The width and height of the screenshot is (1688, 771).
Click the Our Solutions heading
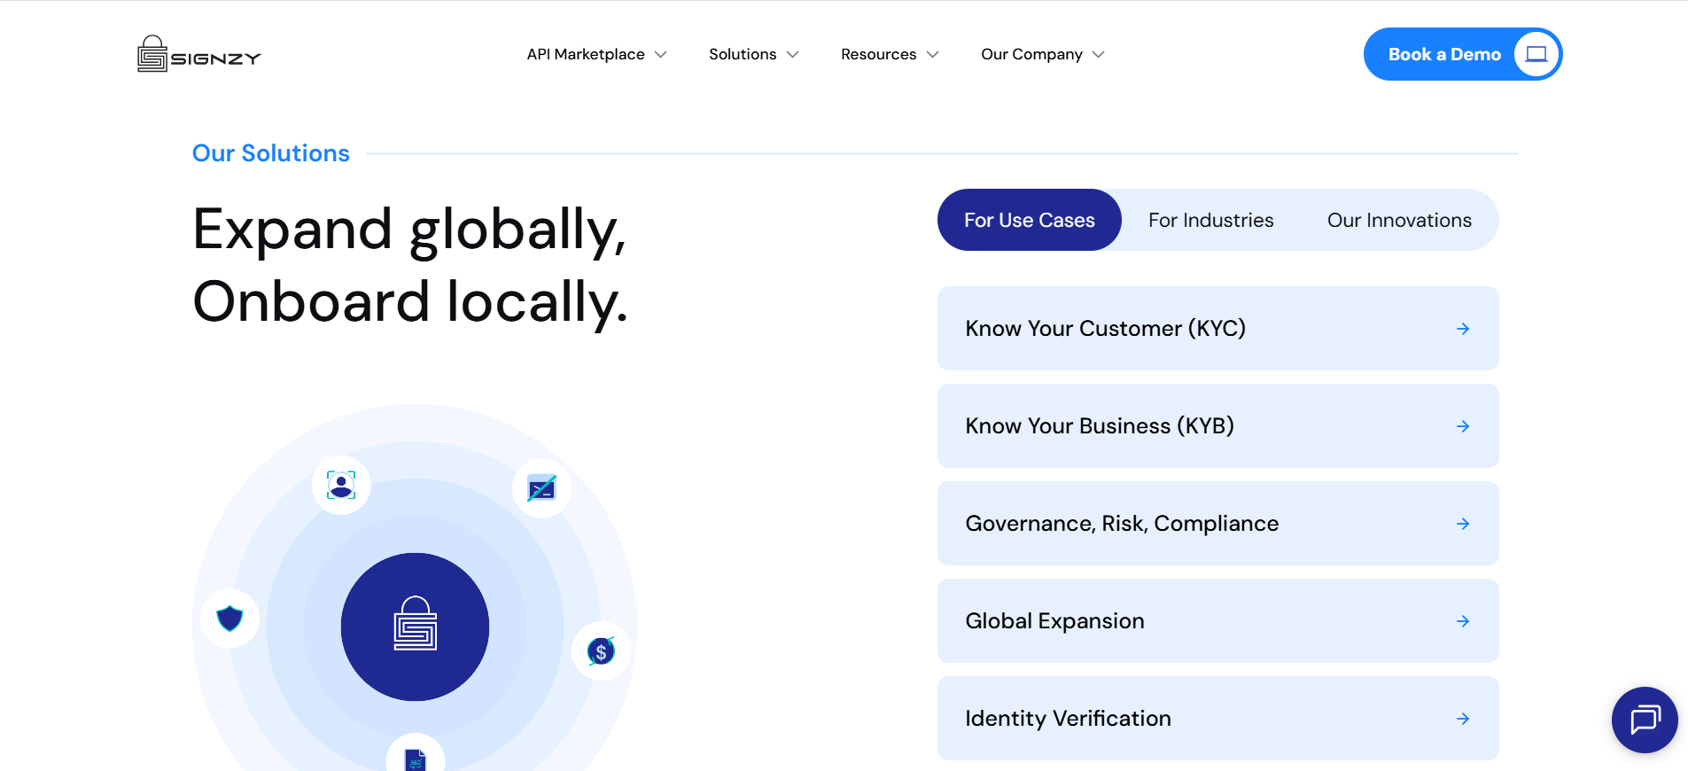[x=271, y=153]
